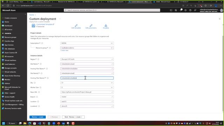224x126 pixels.
Task: Show info tooltip for Worker Size
Action: point(41,87)
